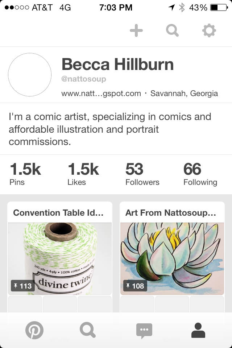Tap the Becca Hillburn profile name
Image resolution: width=232 pixels, height=348 pixels.
[x=117, y=65]
